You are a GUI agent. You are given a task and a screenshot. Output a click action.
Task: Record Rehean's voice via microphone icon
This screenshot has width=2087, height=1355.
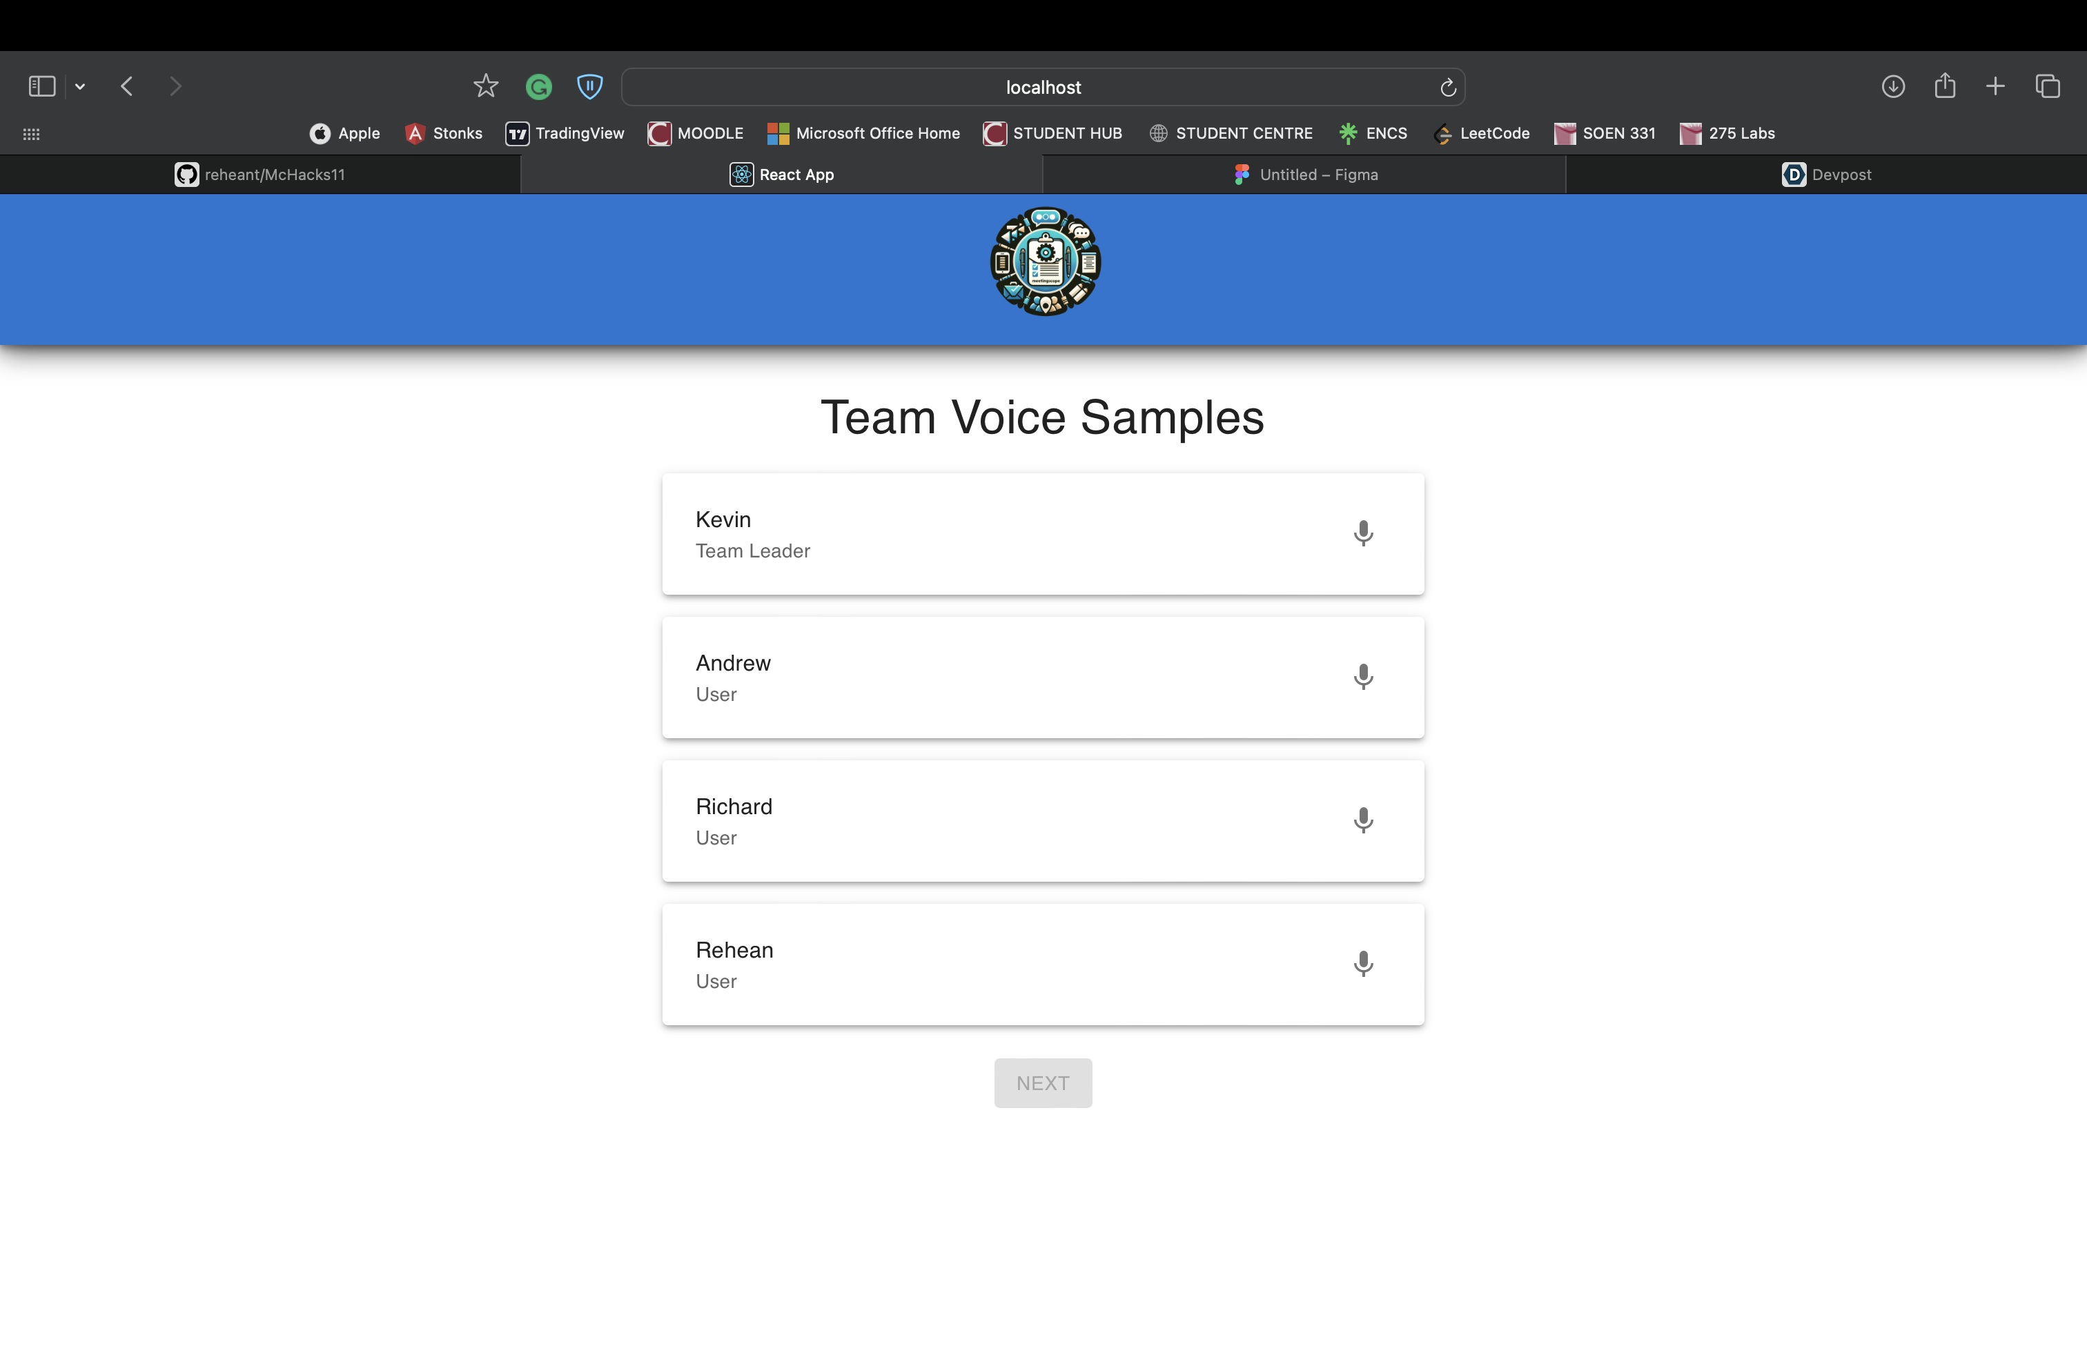tap(1362, 964)
